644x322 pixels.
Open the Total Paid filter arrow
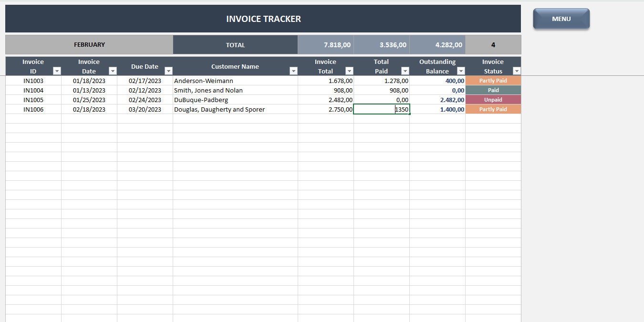click(405, 70)
